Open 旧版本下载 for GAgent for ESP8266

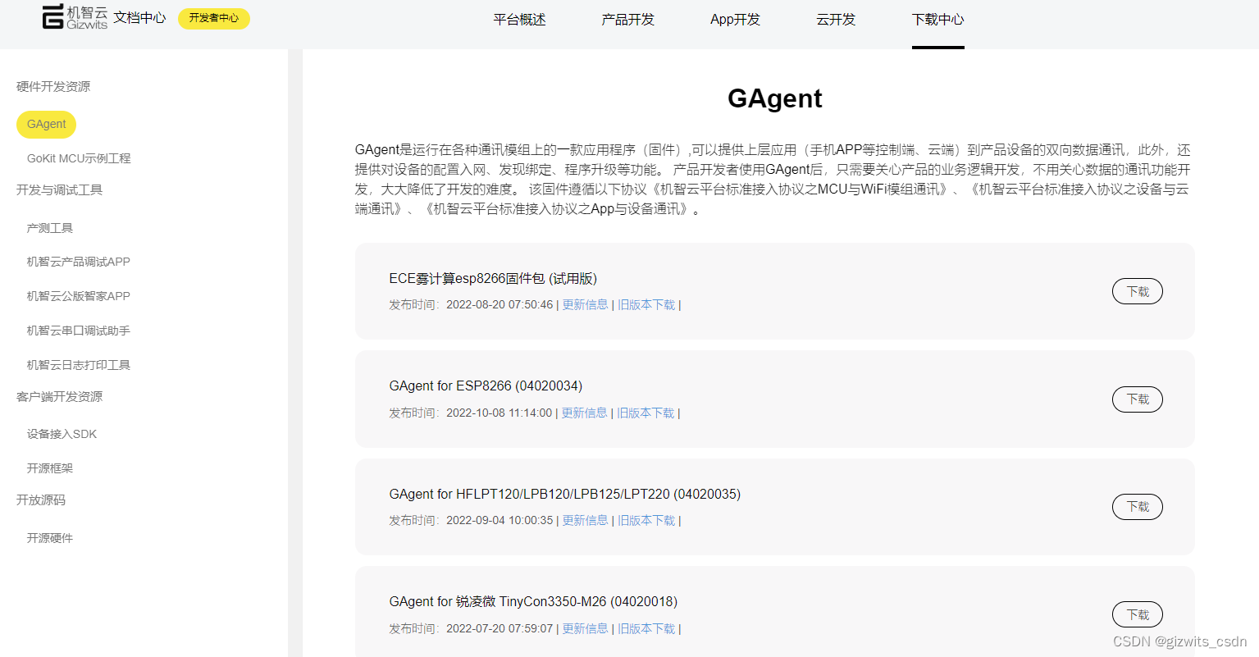tap(645, 413)
